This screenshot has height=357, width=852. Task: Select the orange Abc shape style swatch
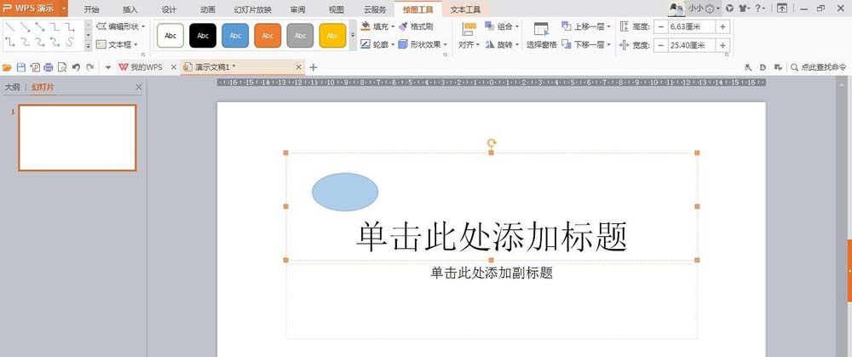coord(268,36)
